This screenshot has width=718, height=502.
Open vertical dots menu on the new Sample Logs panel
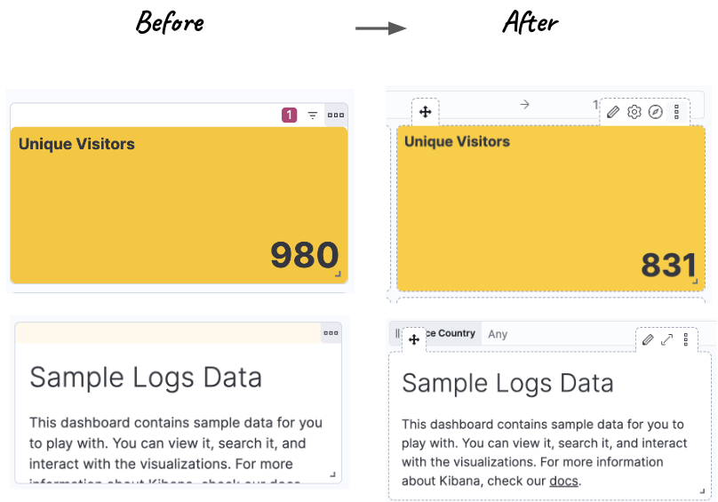click(x=686, y=339)
